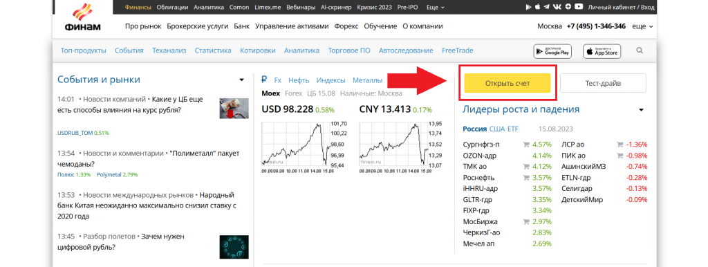Expand the Еще dropdown in top bar
The image size is (708, 267).
436,7
